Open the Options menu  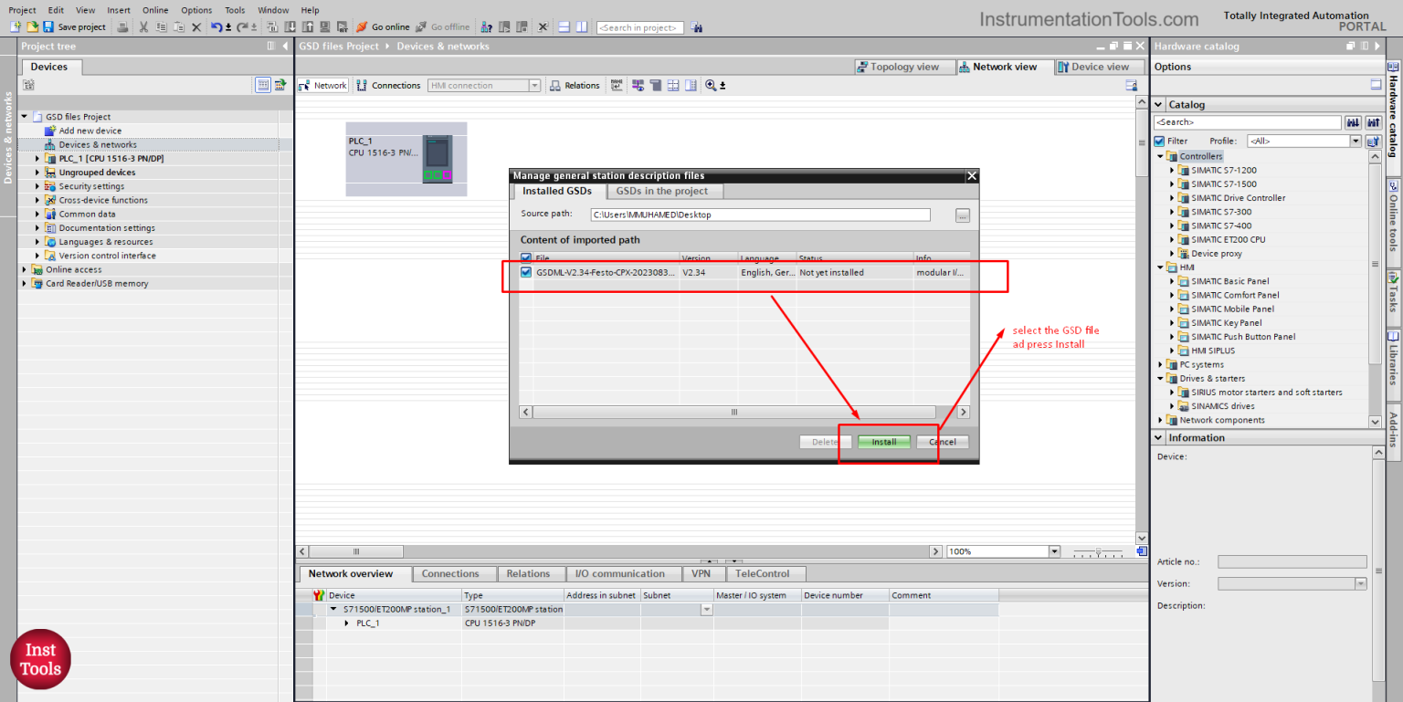(195, 10)
